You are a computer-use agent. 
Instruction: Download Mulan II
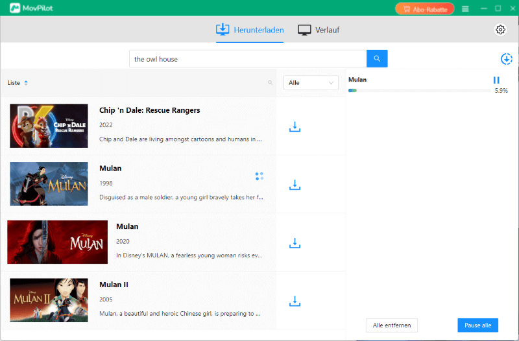[x=295, y=301]
